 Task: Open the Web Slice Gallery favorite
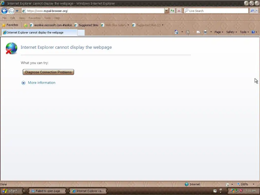(x=114, y=25)
